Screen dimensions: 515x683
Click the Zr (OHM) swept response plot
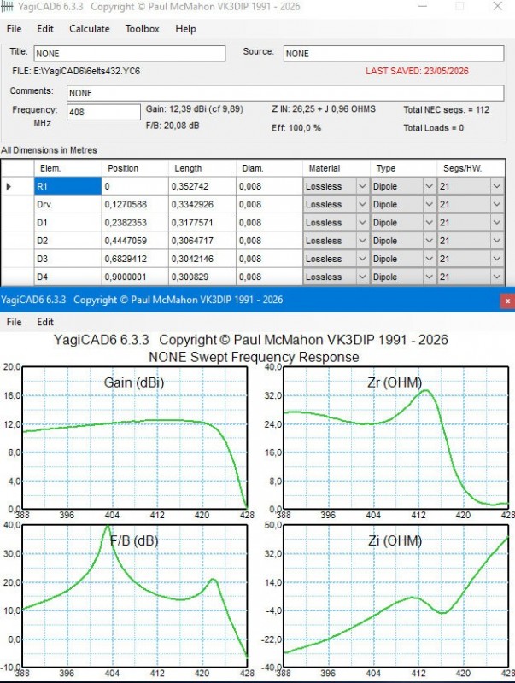[396, 438]
